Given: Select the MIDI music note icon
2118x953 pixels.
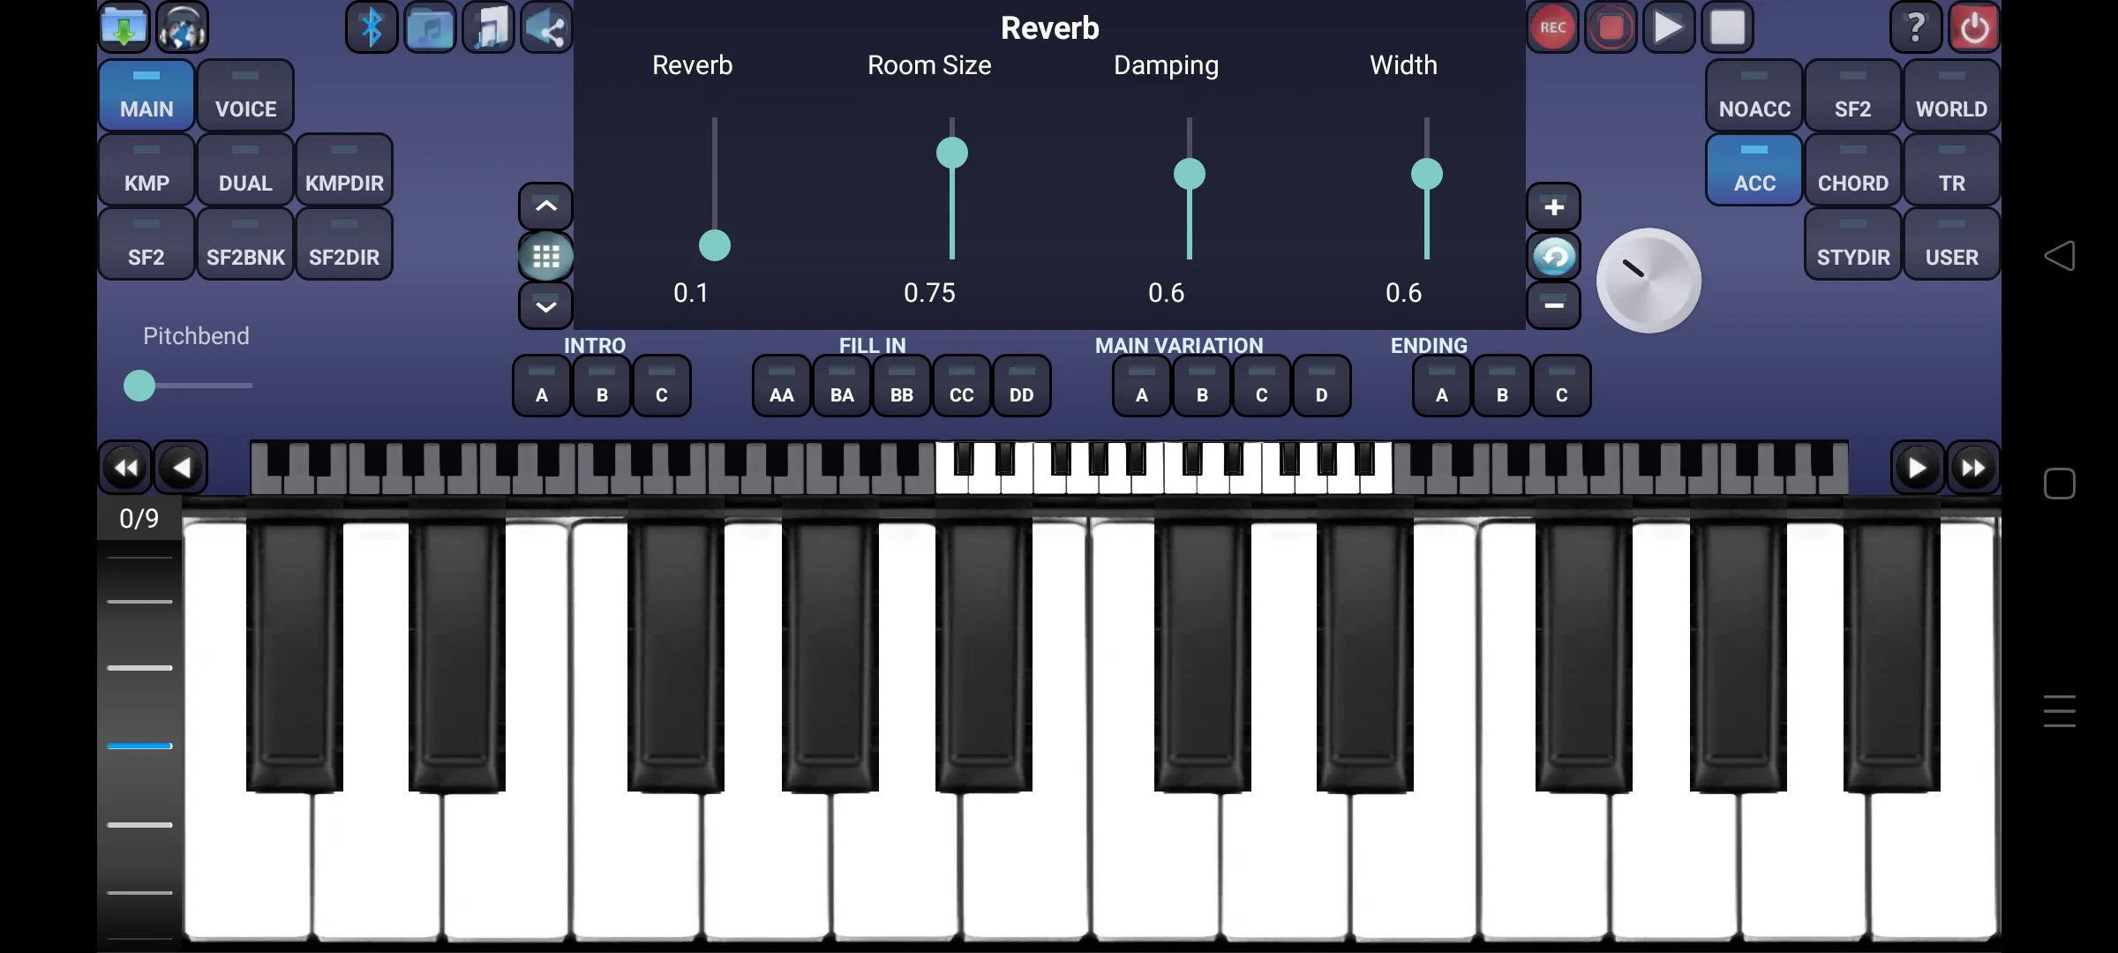Looking at the screenshot, I should pos(489,26).
